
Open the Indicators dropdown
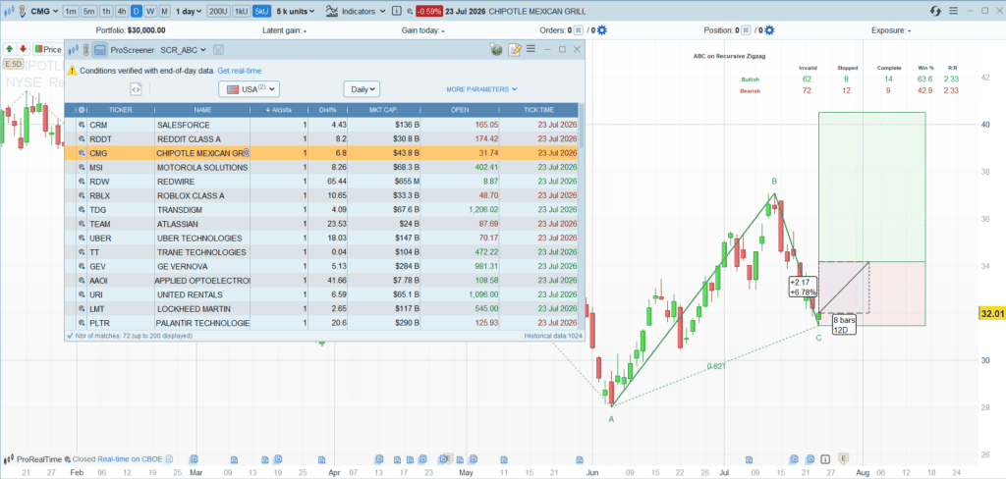pyautogui.click(x=363, y=12)
